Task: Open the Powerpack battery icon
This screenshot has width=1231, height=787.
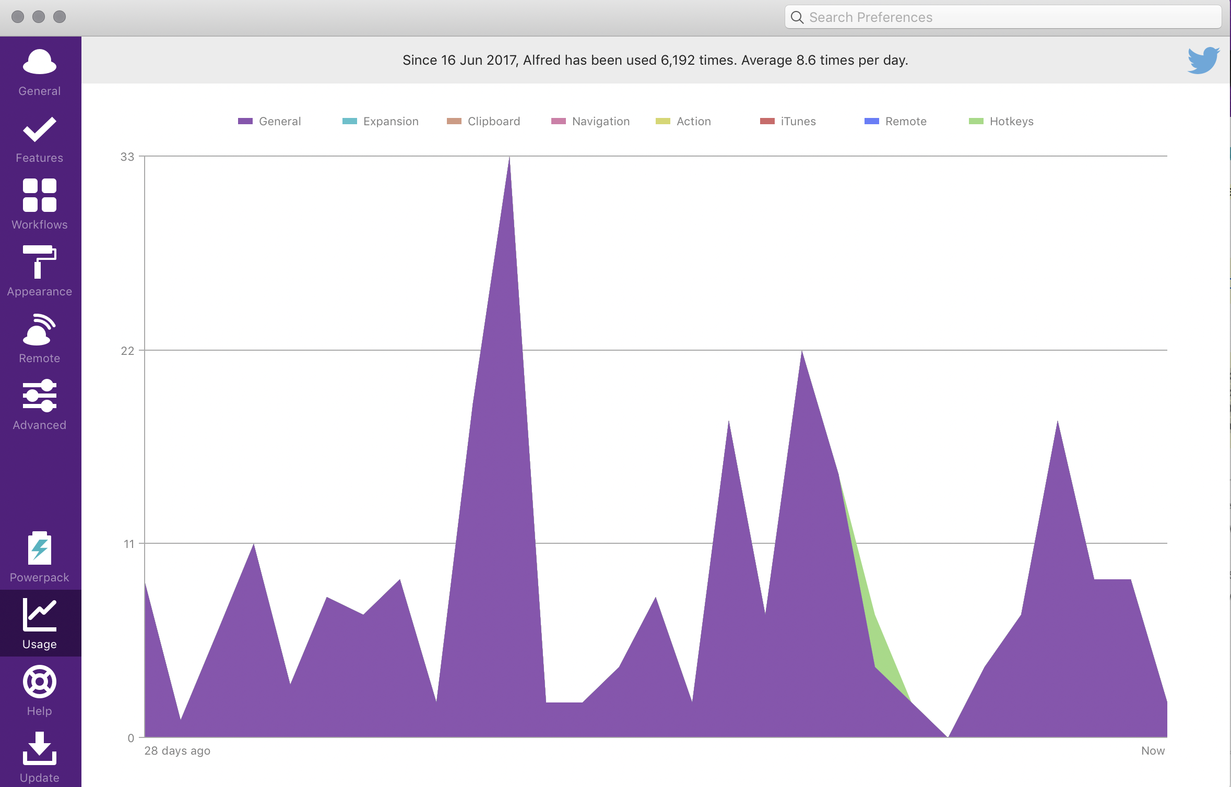Action: pos(40,548)
